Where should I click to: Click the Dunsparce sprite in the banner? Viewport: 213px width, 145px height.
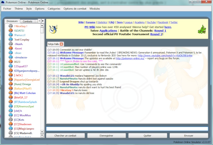pyautogui.click(x=53, y=29)
